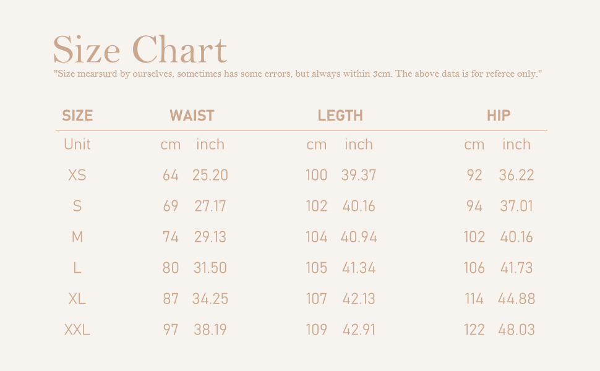Click the M hip value 102 cm
The image size is (600, 371).
click(474, 237)
